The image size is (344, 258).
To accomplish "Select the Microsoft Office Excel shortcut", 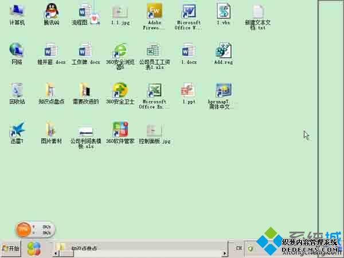I will click(x=154, y=91).
